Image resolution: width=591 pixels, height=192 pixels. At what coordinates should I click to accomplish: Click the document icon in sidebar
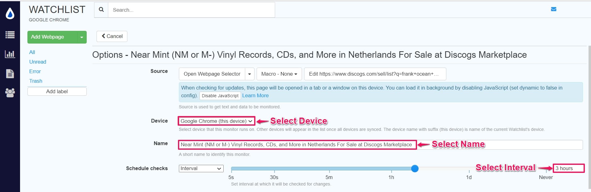click(x=10, y=73)
